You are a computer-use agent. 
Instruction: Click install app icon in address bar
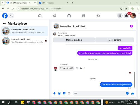(x=121, y=9)
